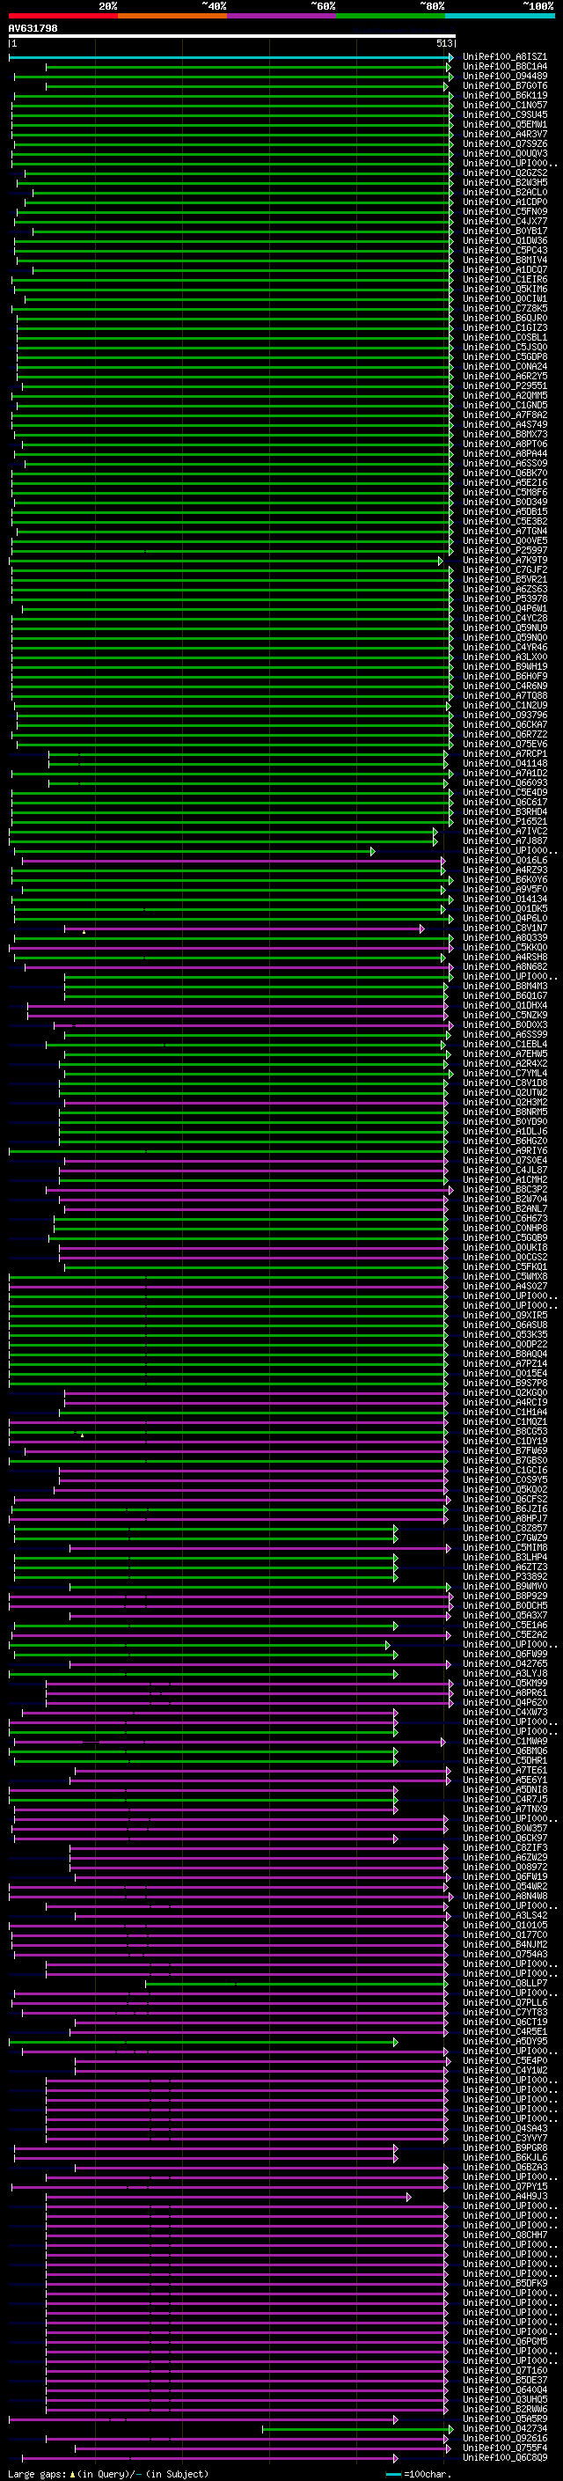Select hit UniRef100_Q5EMW1
The height and width of the screenshot is (2481, 563).
point(504,125)
